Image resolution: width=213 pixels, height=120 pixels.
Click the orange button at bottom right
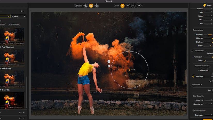tap(208, 119)
